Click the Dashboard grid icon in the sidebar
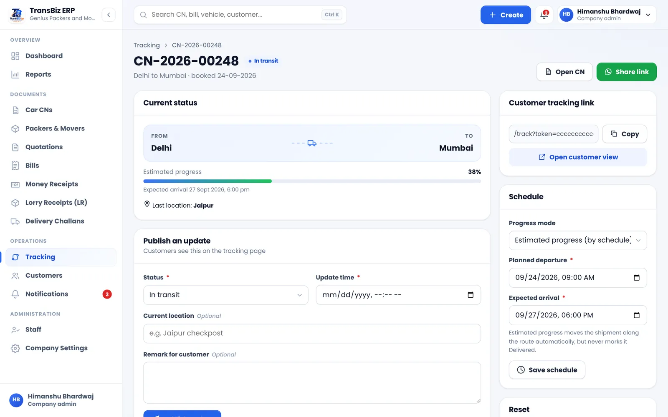This screenshot has height=417, width=668. 15,56
